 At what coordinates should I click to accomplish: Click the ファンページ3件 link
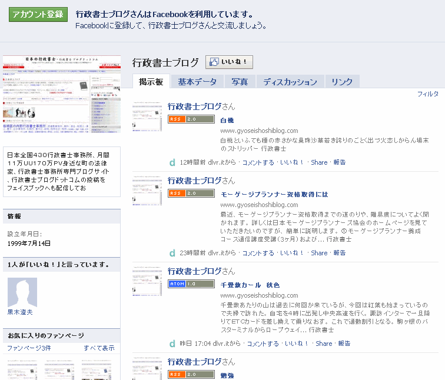pyautogui.click(x=29, y=348)
